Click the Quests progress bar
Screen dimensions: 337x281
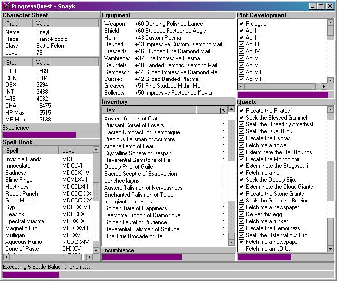tap(286, 257)
